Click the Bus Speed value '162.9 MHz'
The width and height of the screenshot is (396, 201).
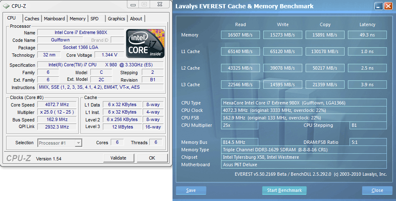coord(57,119)
